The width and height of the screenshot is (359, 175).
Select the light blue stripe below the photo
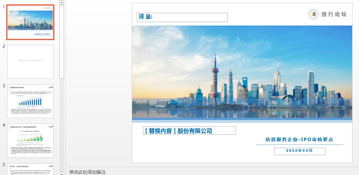point(242,121)
